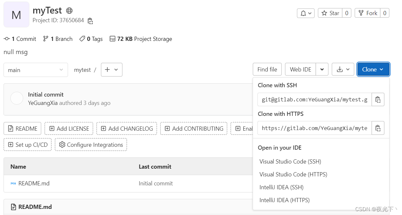The height and width of the screenshot is (215, 402).
Task: Click the null msg project description
Action: (x=15, y=52)
